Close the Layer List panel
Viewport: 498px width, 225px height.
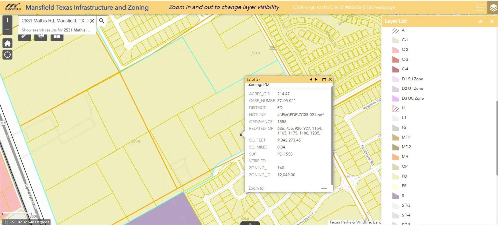[x=492, y=21]
